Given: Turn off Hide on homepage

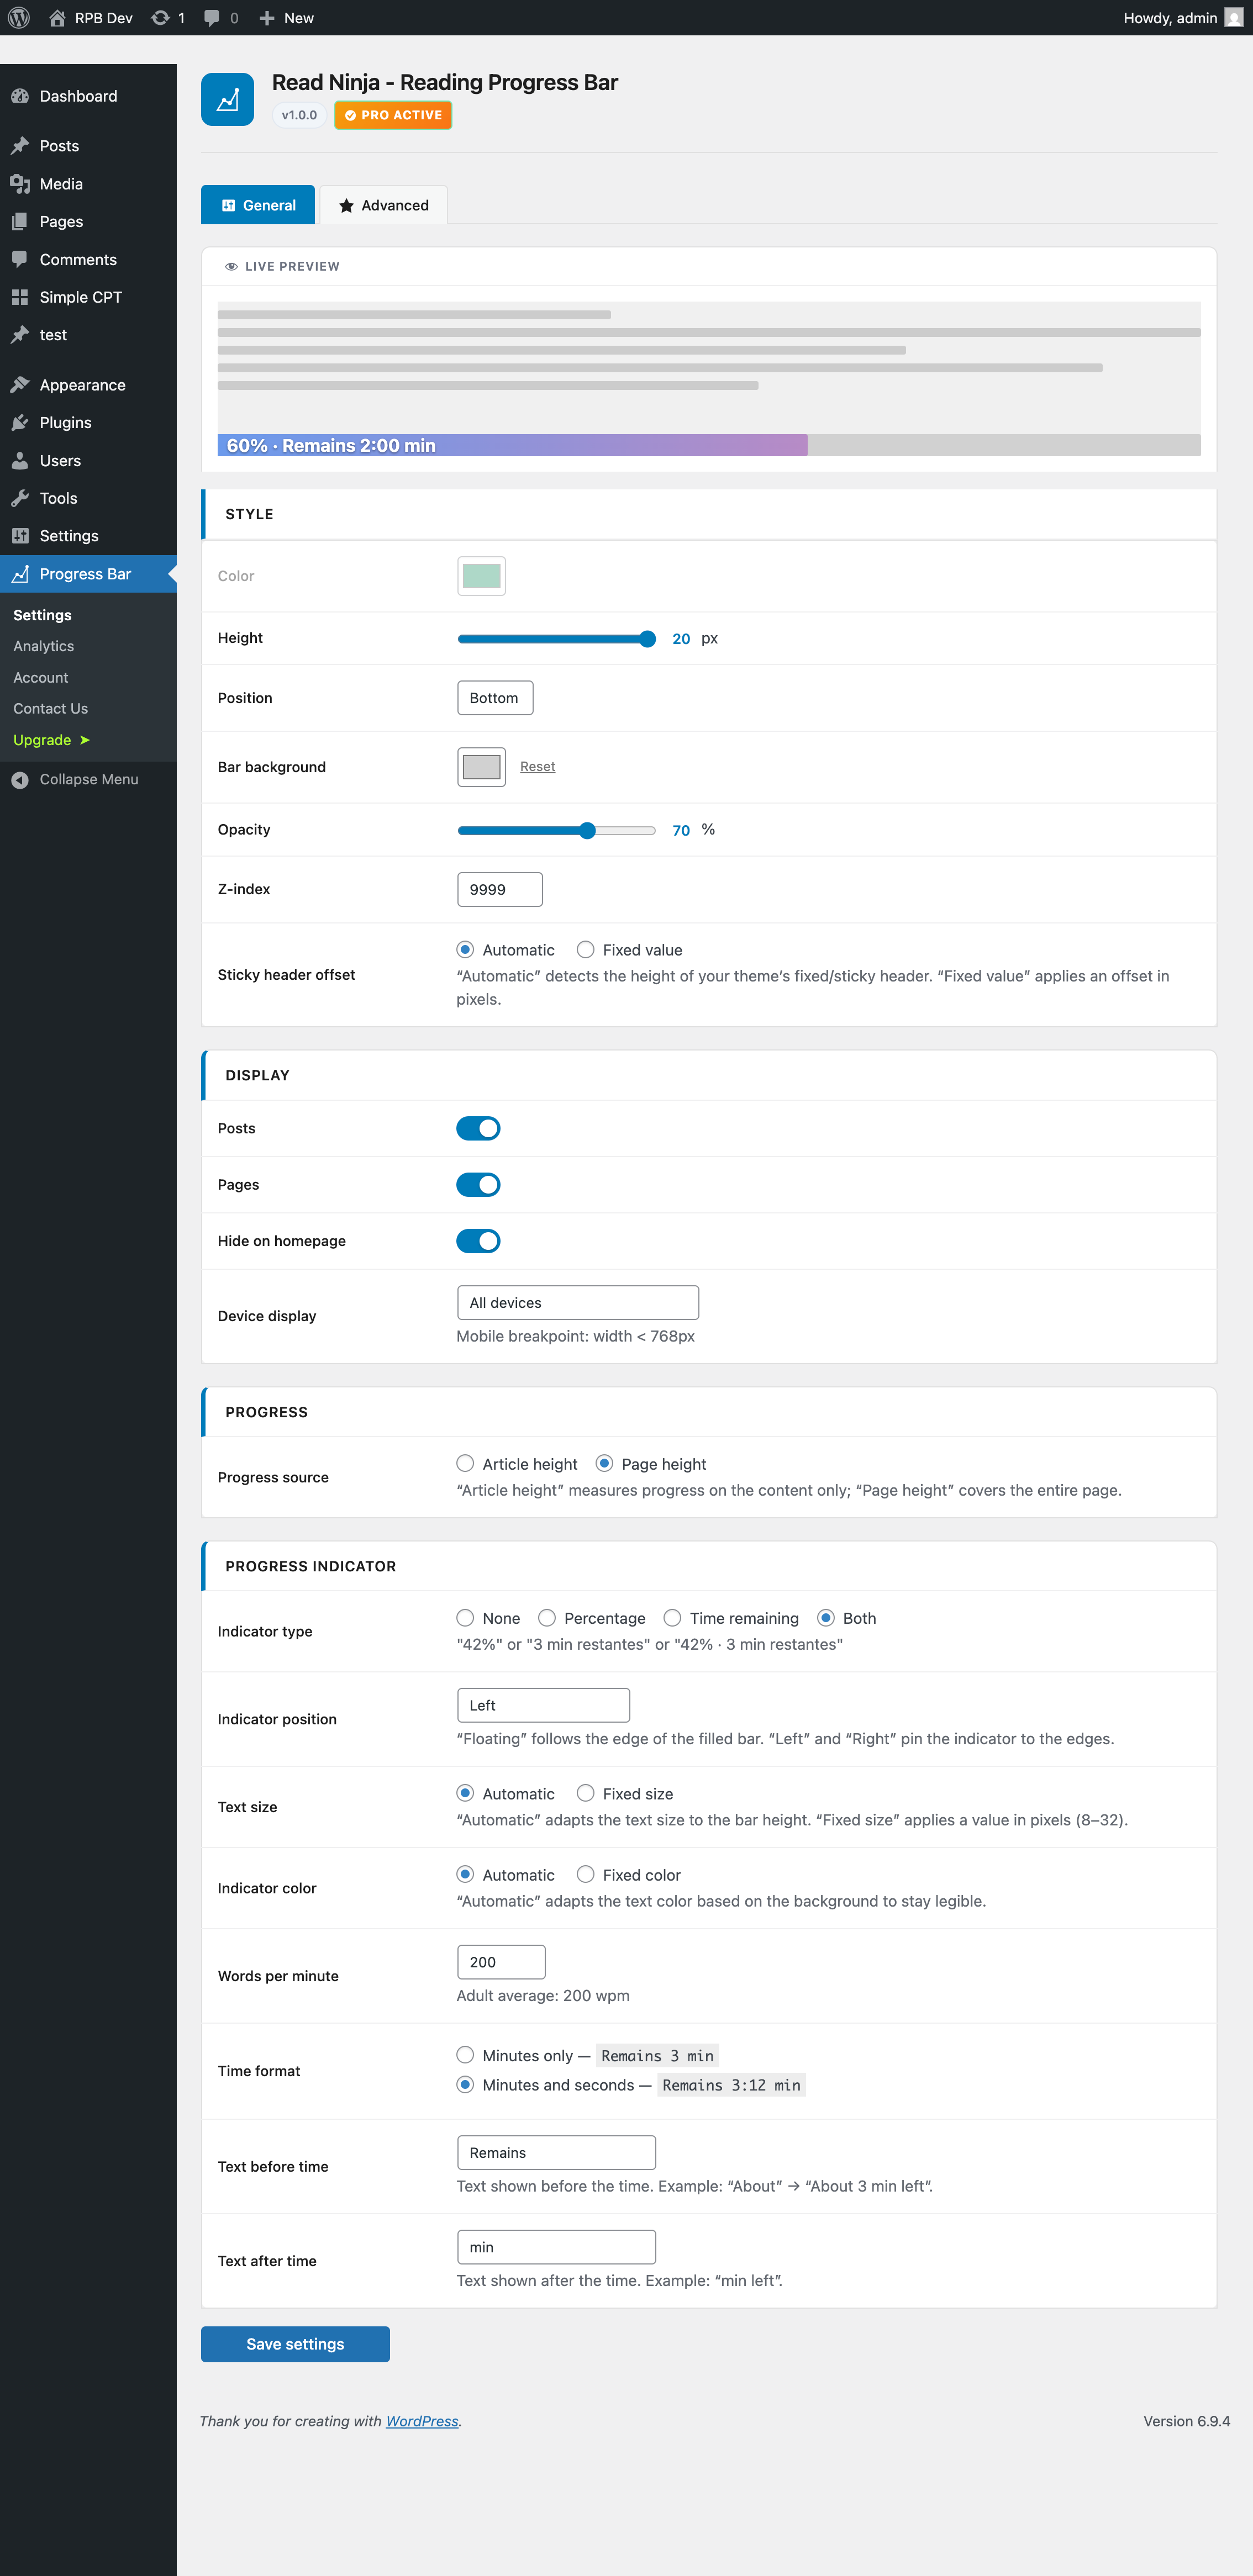Looking at the screenshot, I should 478,1240.
